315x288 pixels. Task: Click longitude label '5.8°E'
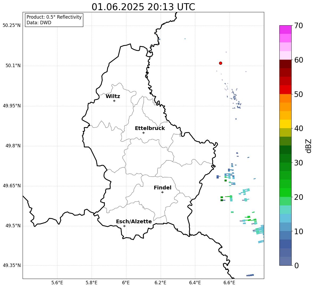[92, 283]
